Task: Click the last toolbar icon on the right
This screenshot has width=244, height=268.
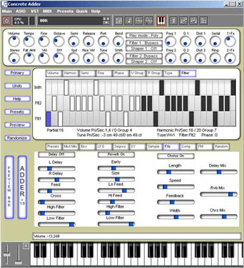Action: (x=204, y=21)
